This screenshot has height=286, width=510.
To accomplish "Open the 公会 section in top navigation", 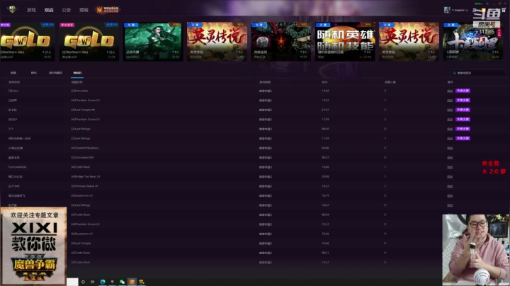I will click(x=67, y=10).
